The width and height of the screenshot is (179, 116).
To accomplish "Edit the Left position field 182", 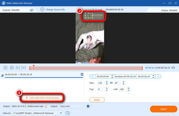I will [123, 89].
